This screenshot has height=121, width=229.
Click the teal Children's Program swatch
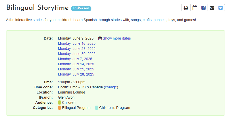pyautogui.click(x=97, y=108)
